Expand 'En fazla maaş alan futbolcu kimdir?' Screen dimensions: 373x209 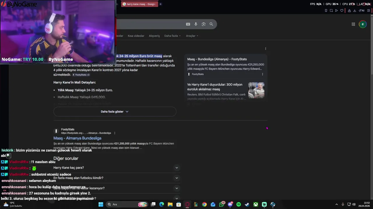point(117,178)
